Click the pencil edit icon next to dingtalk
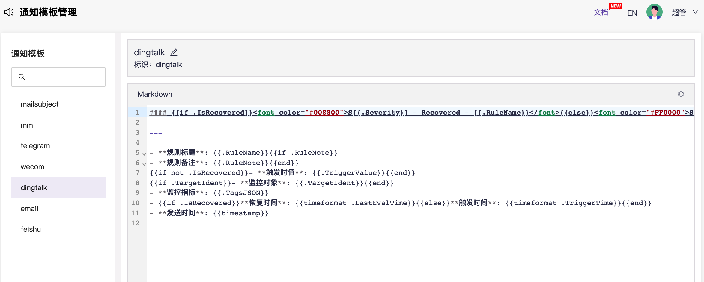The height and width of the screenshot is (282, 704). pyautogui.click(x=174, y=52)
